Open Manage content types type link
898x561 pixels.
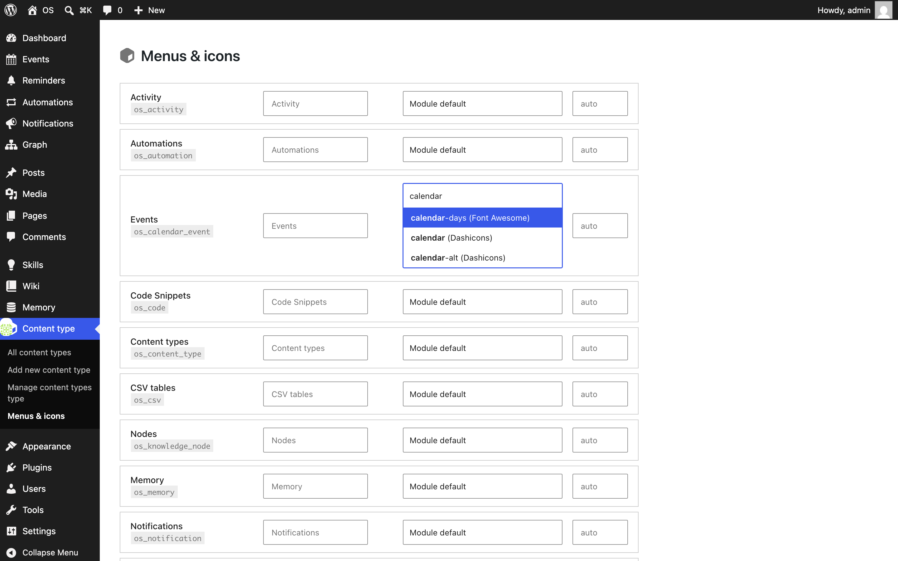click(50, 393)
